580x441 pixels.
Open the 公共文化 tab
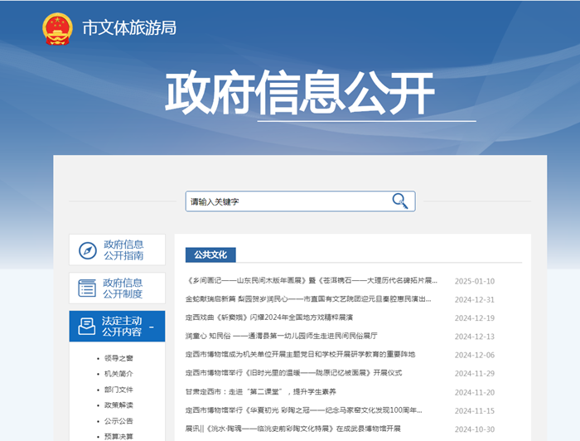(x=210, y=254)
